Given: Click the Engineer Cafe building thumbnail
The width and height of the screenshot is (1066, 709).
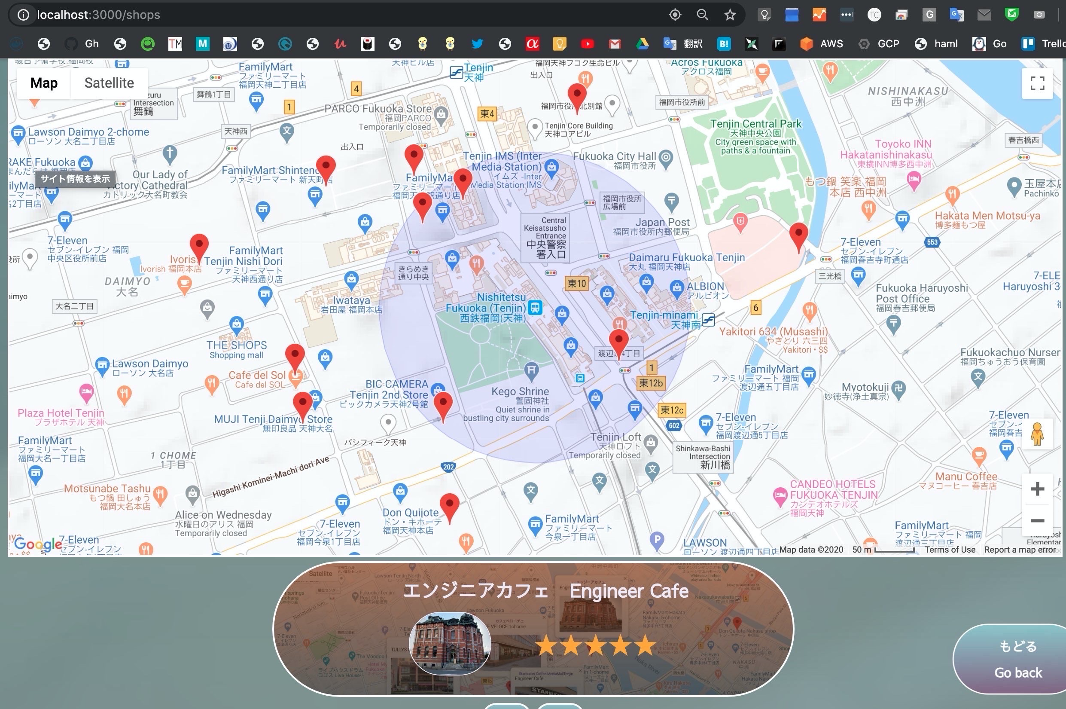Looking at the screenshot, I should tap(450, 643).
